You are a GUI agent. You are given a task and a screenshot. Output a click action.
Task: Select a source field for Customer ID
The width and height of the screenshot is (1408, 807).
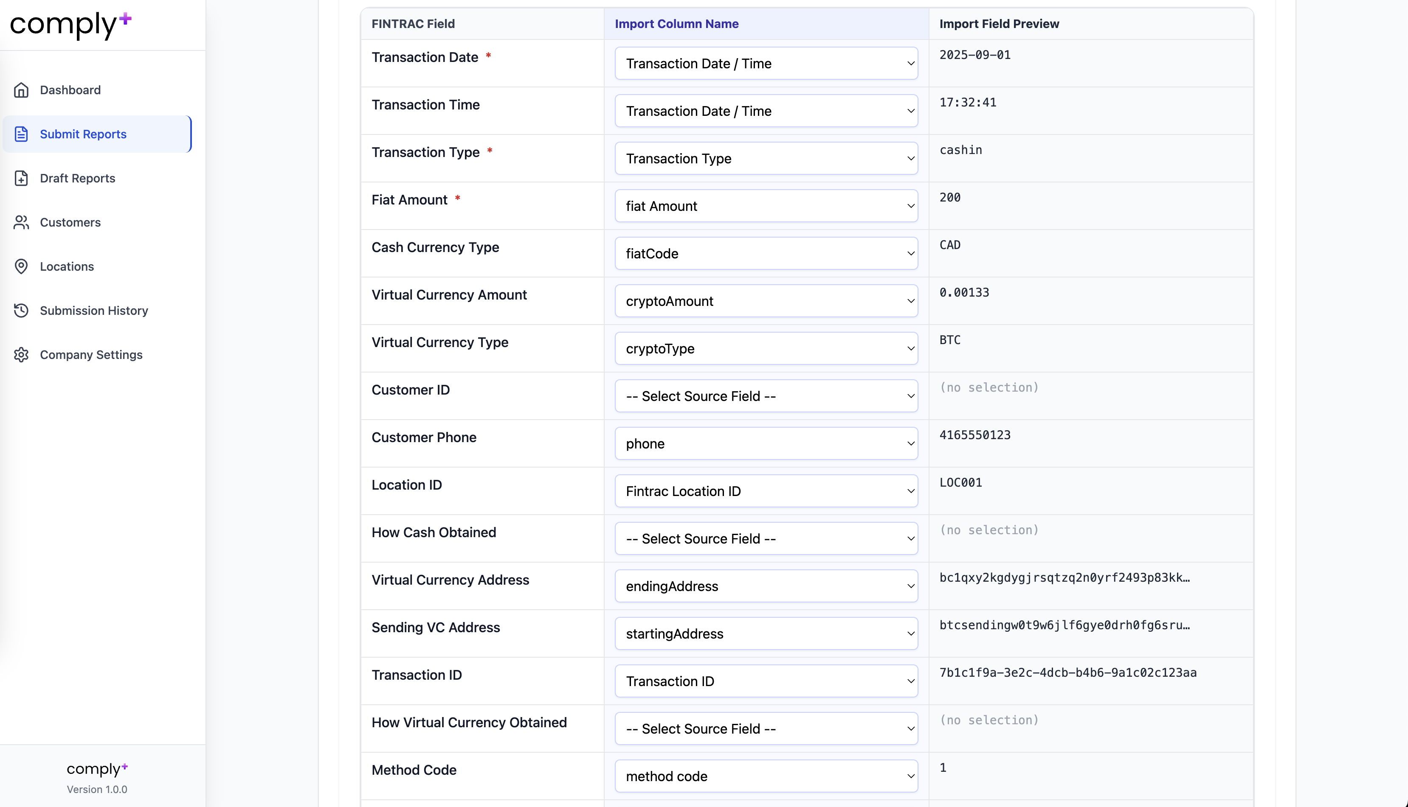(x=766, y=396)
